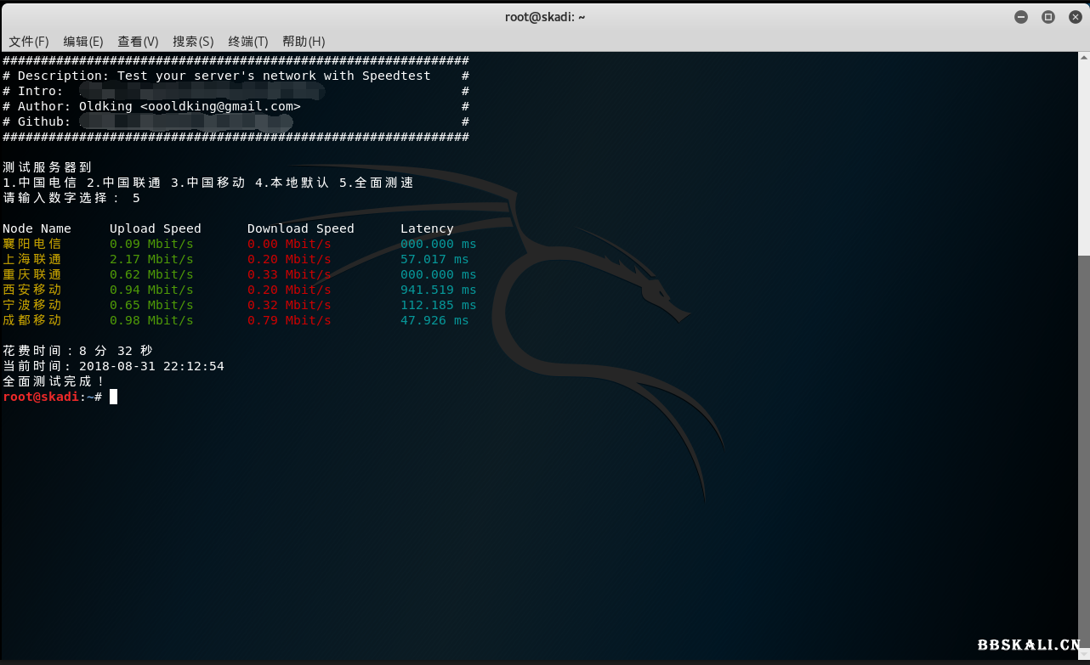Image resolution: width=1090 pixels, height=665 pixels.
Task: Click the terminal cursor after root@skadi prompt
Action: 113,397
